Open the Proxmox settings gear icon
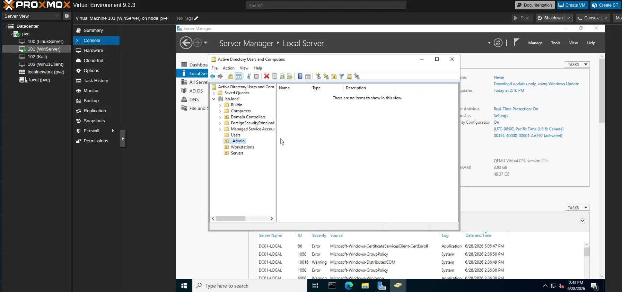Viewport: 622px width, 292px height. 67,16
